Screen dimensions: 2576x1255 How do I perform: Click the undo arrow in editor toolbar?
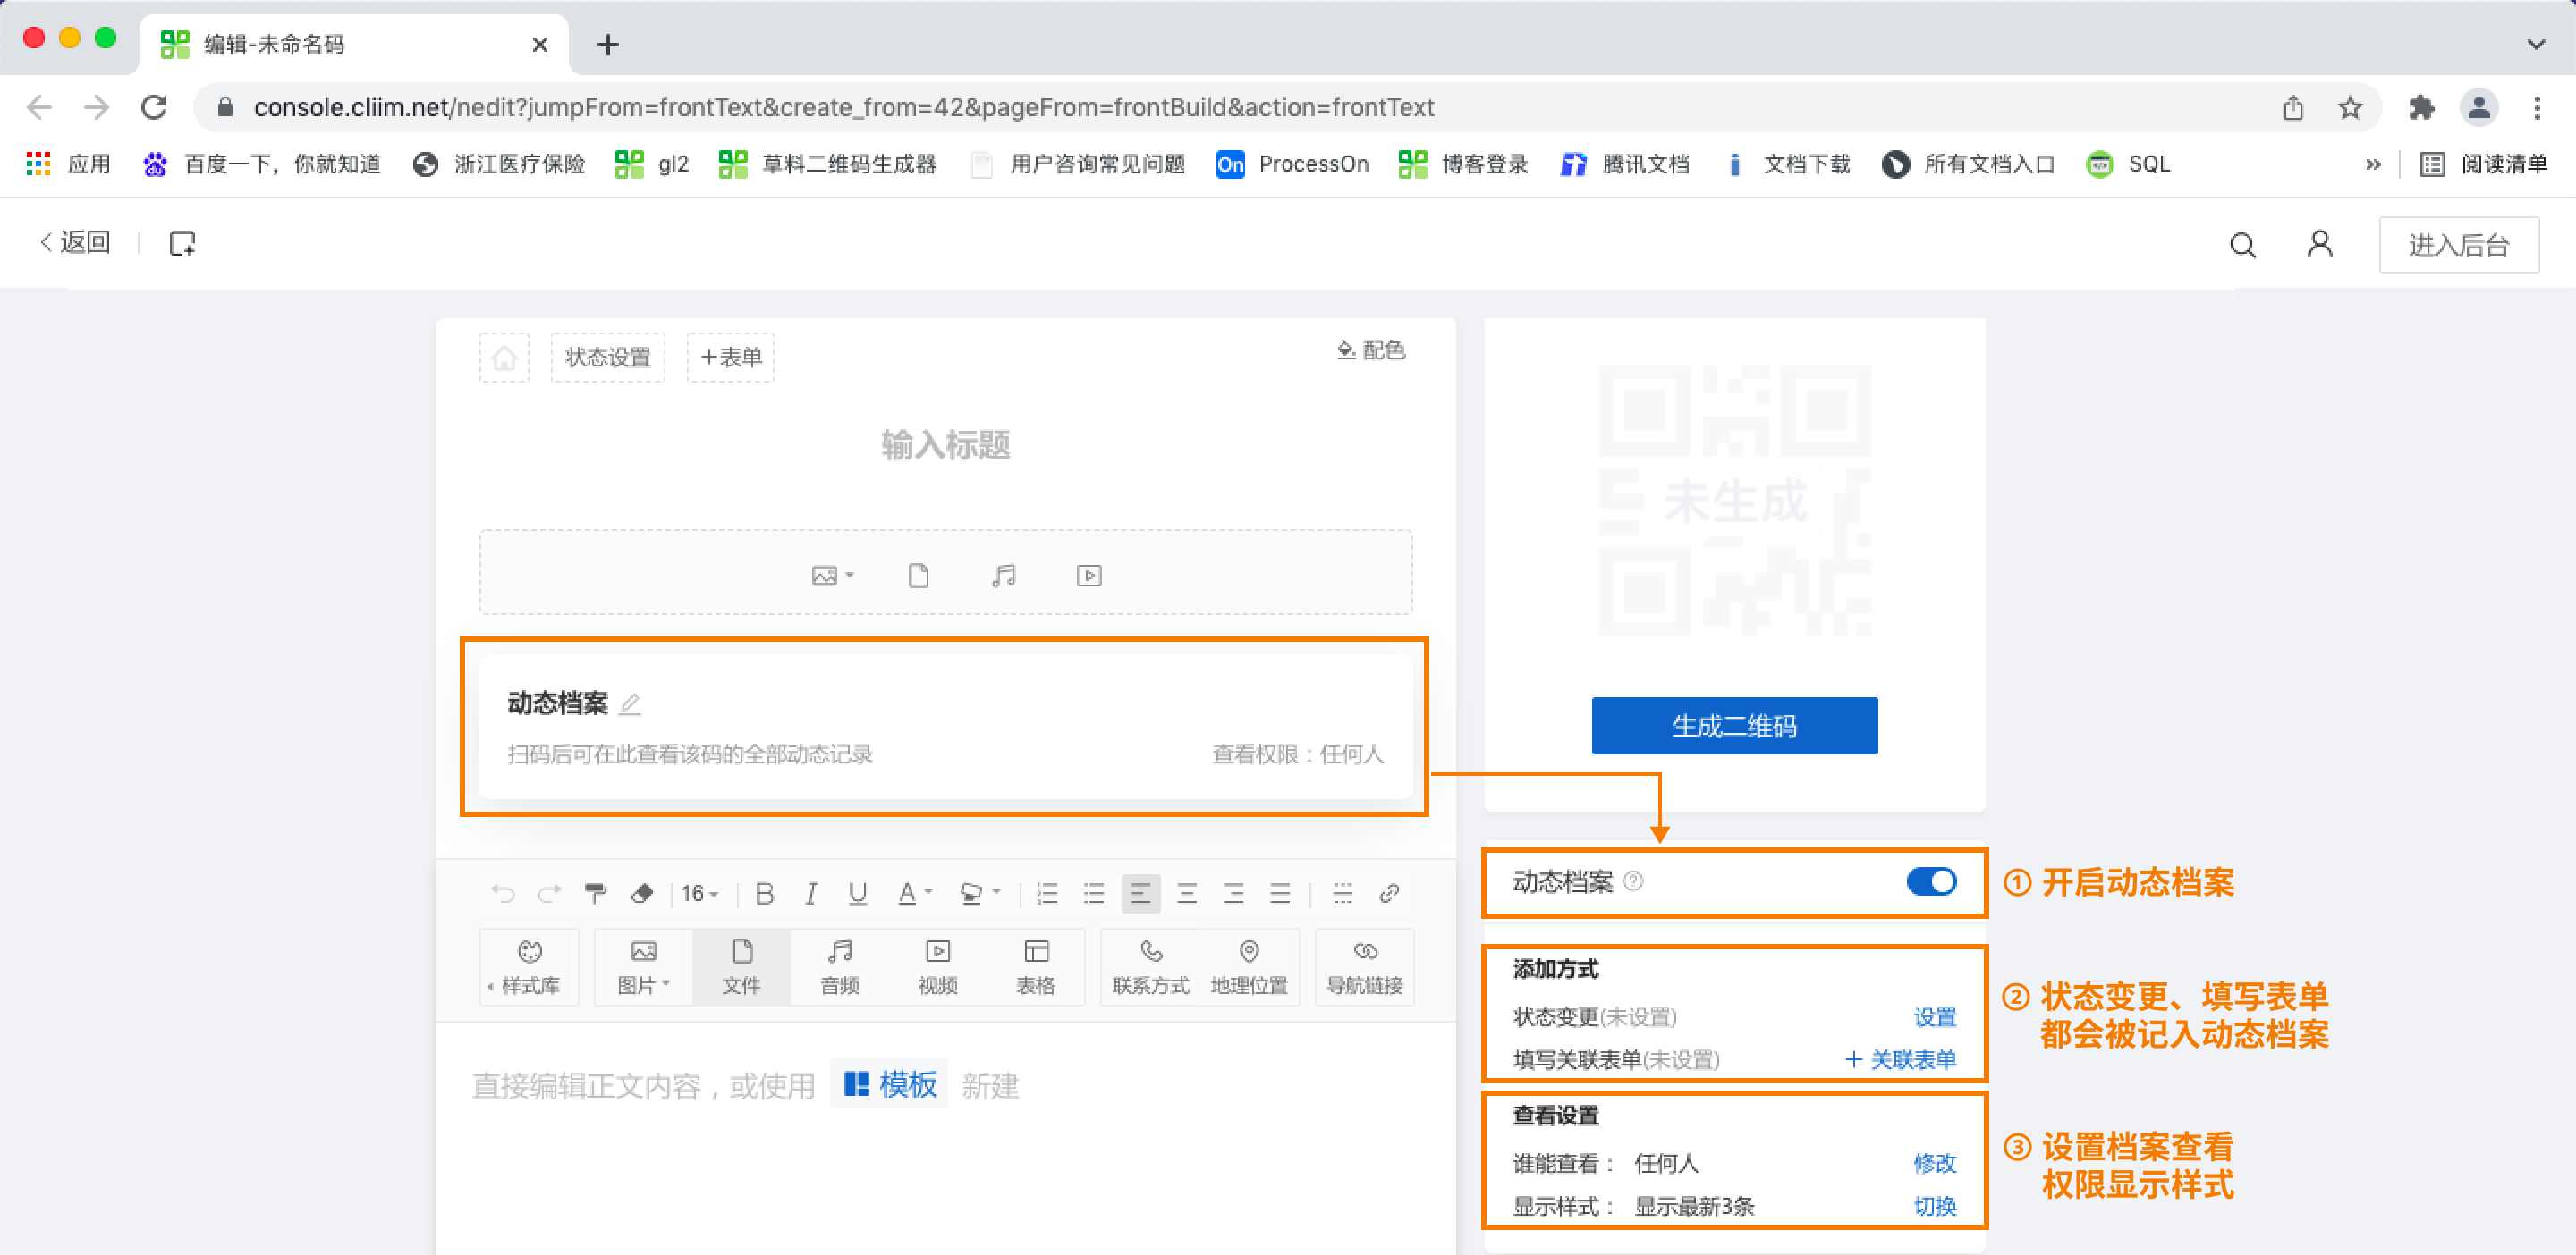point(503,893)
